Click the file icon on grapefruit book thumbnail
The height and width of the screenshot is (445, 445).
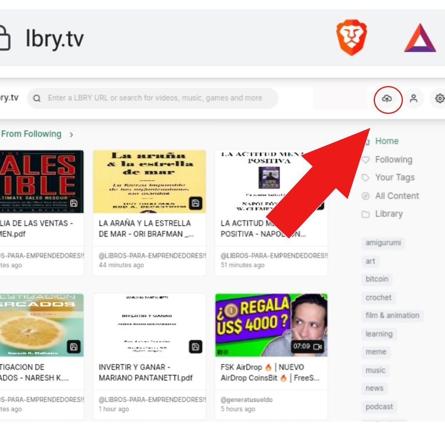(74, 347)
